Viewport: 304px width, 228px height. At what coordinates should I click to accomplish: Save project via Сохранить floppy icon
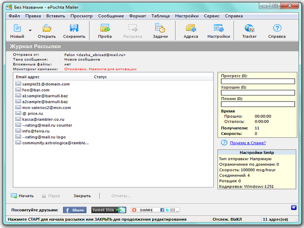(x=74, y=28)
